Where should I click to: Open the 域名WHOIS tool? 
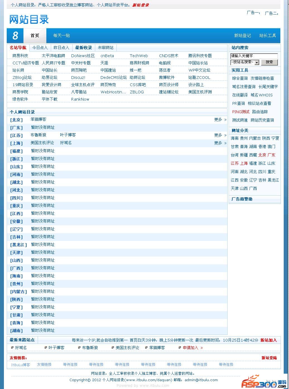coord(262,95)
